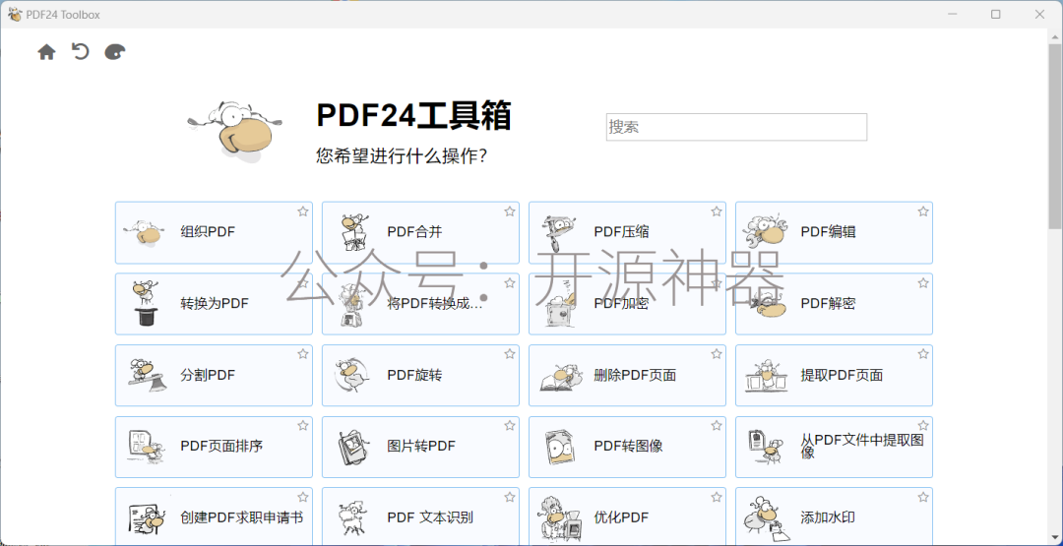The height and width of the screenshot is (546, 1063).
Task: Open the 组织PDF label
Action: (208, 232)
